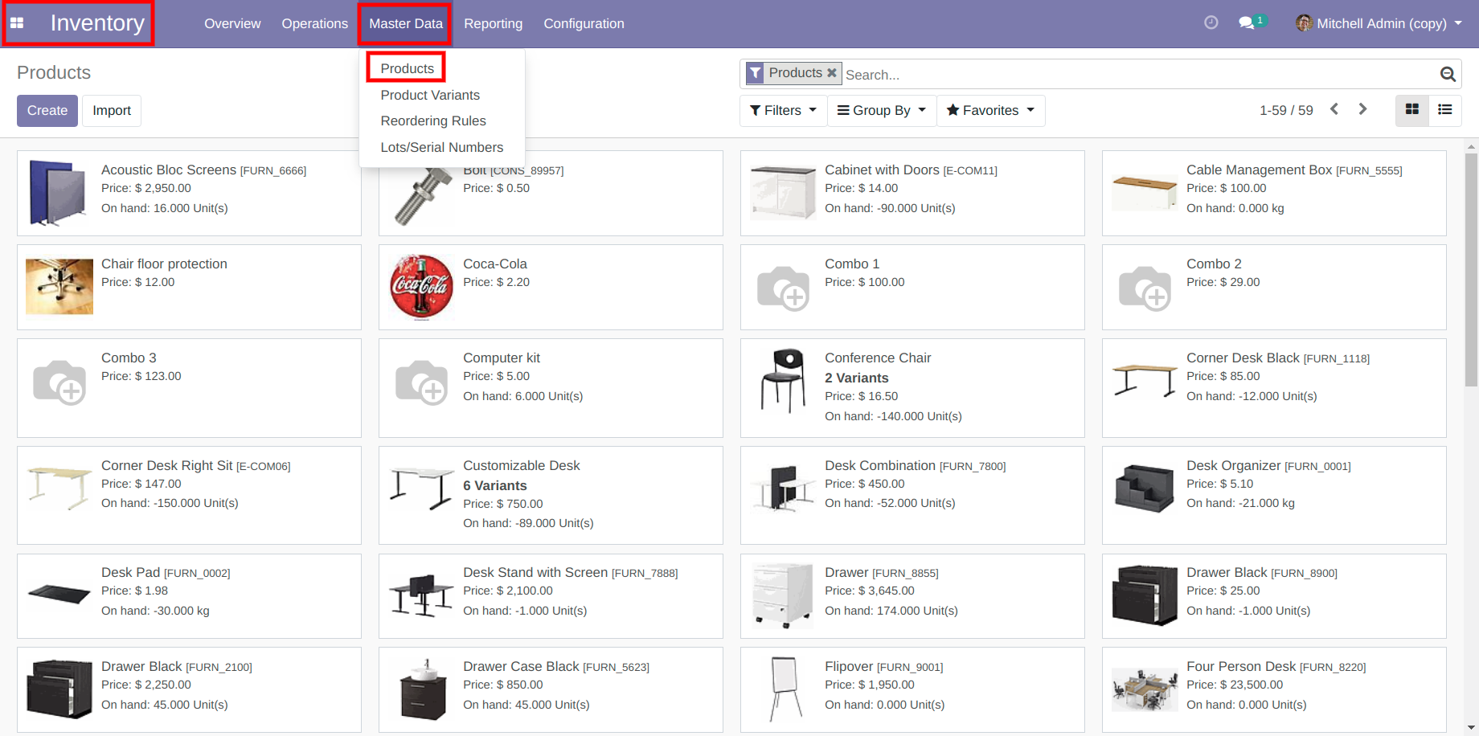Open Mitchell Admin user menu
The width and height of the screenshot is (1479, 736).
(1379, 23)
